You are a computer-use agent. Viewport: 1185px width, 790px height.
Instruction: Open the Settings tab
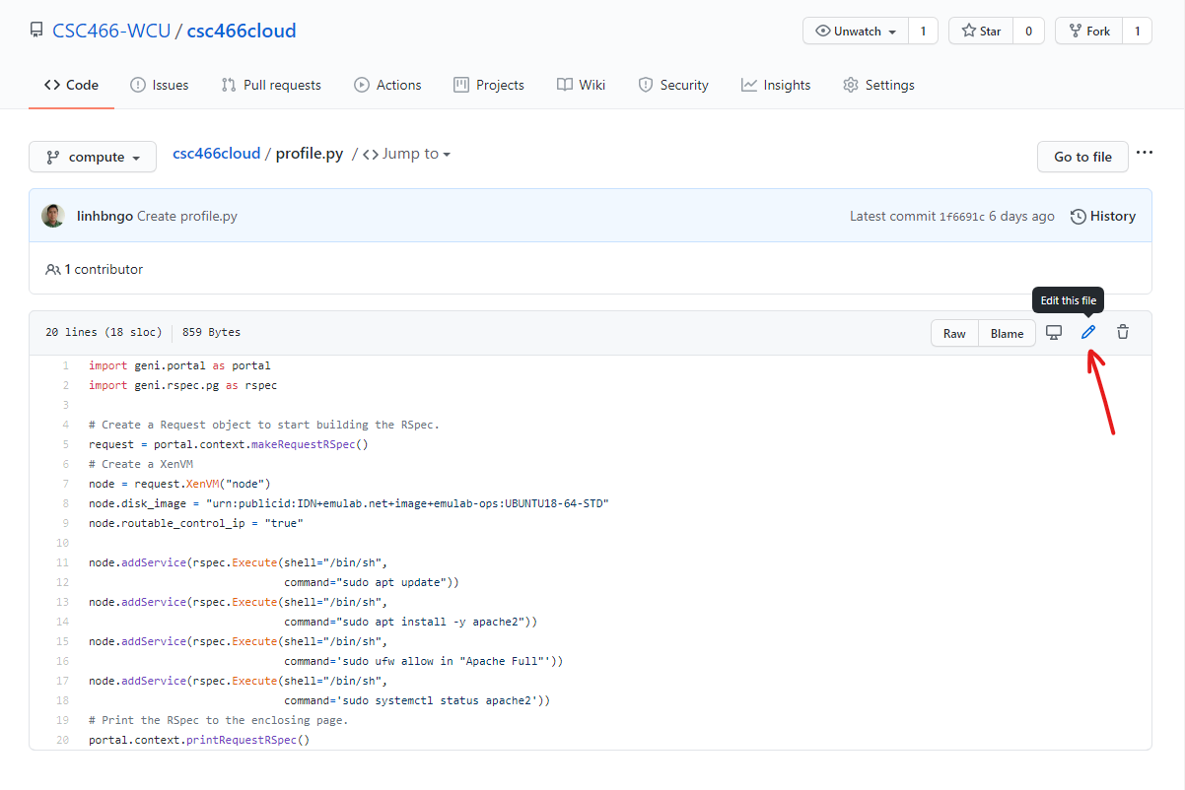point(878,85)
